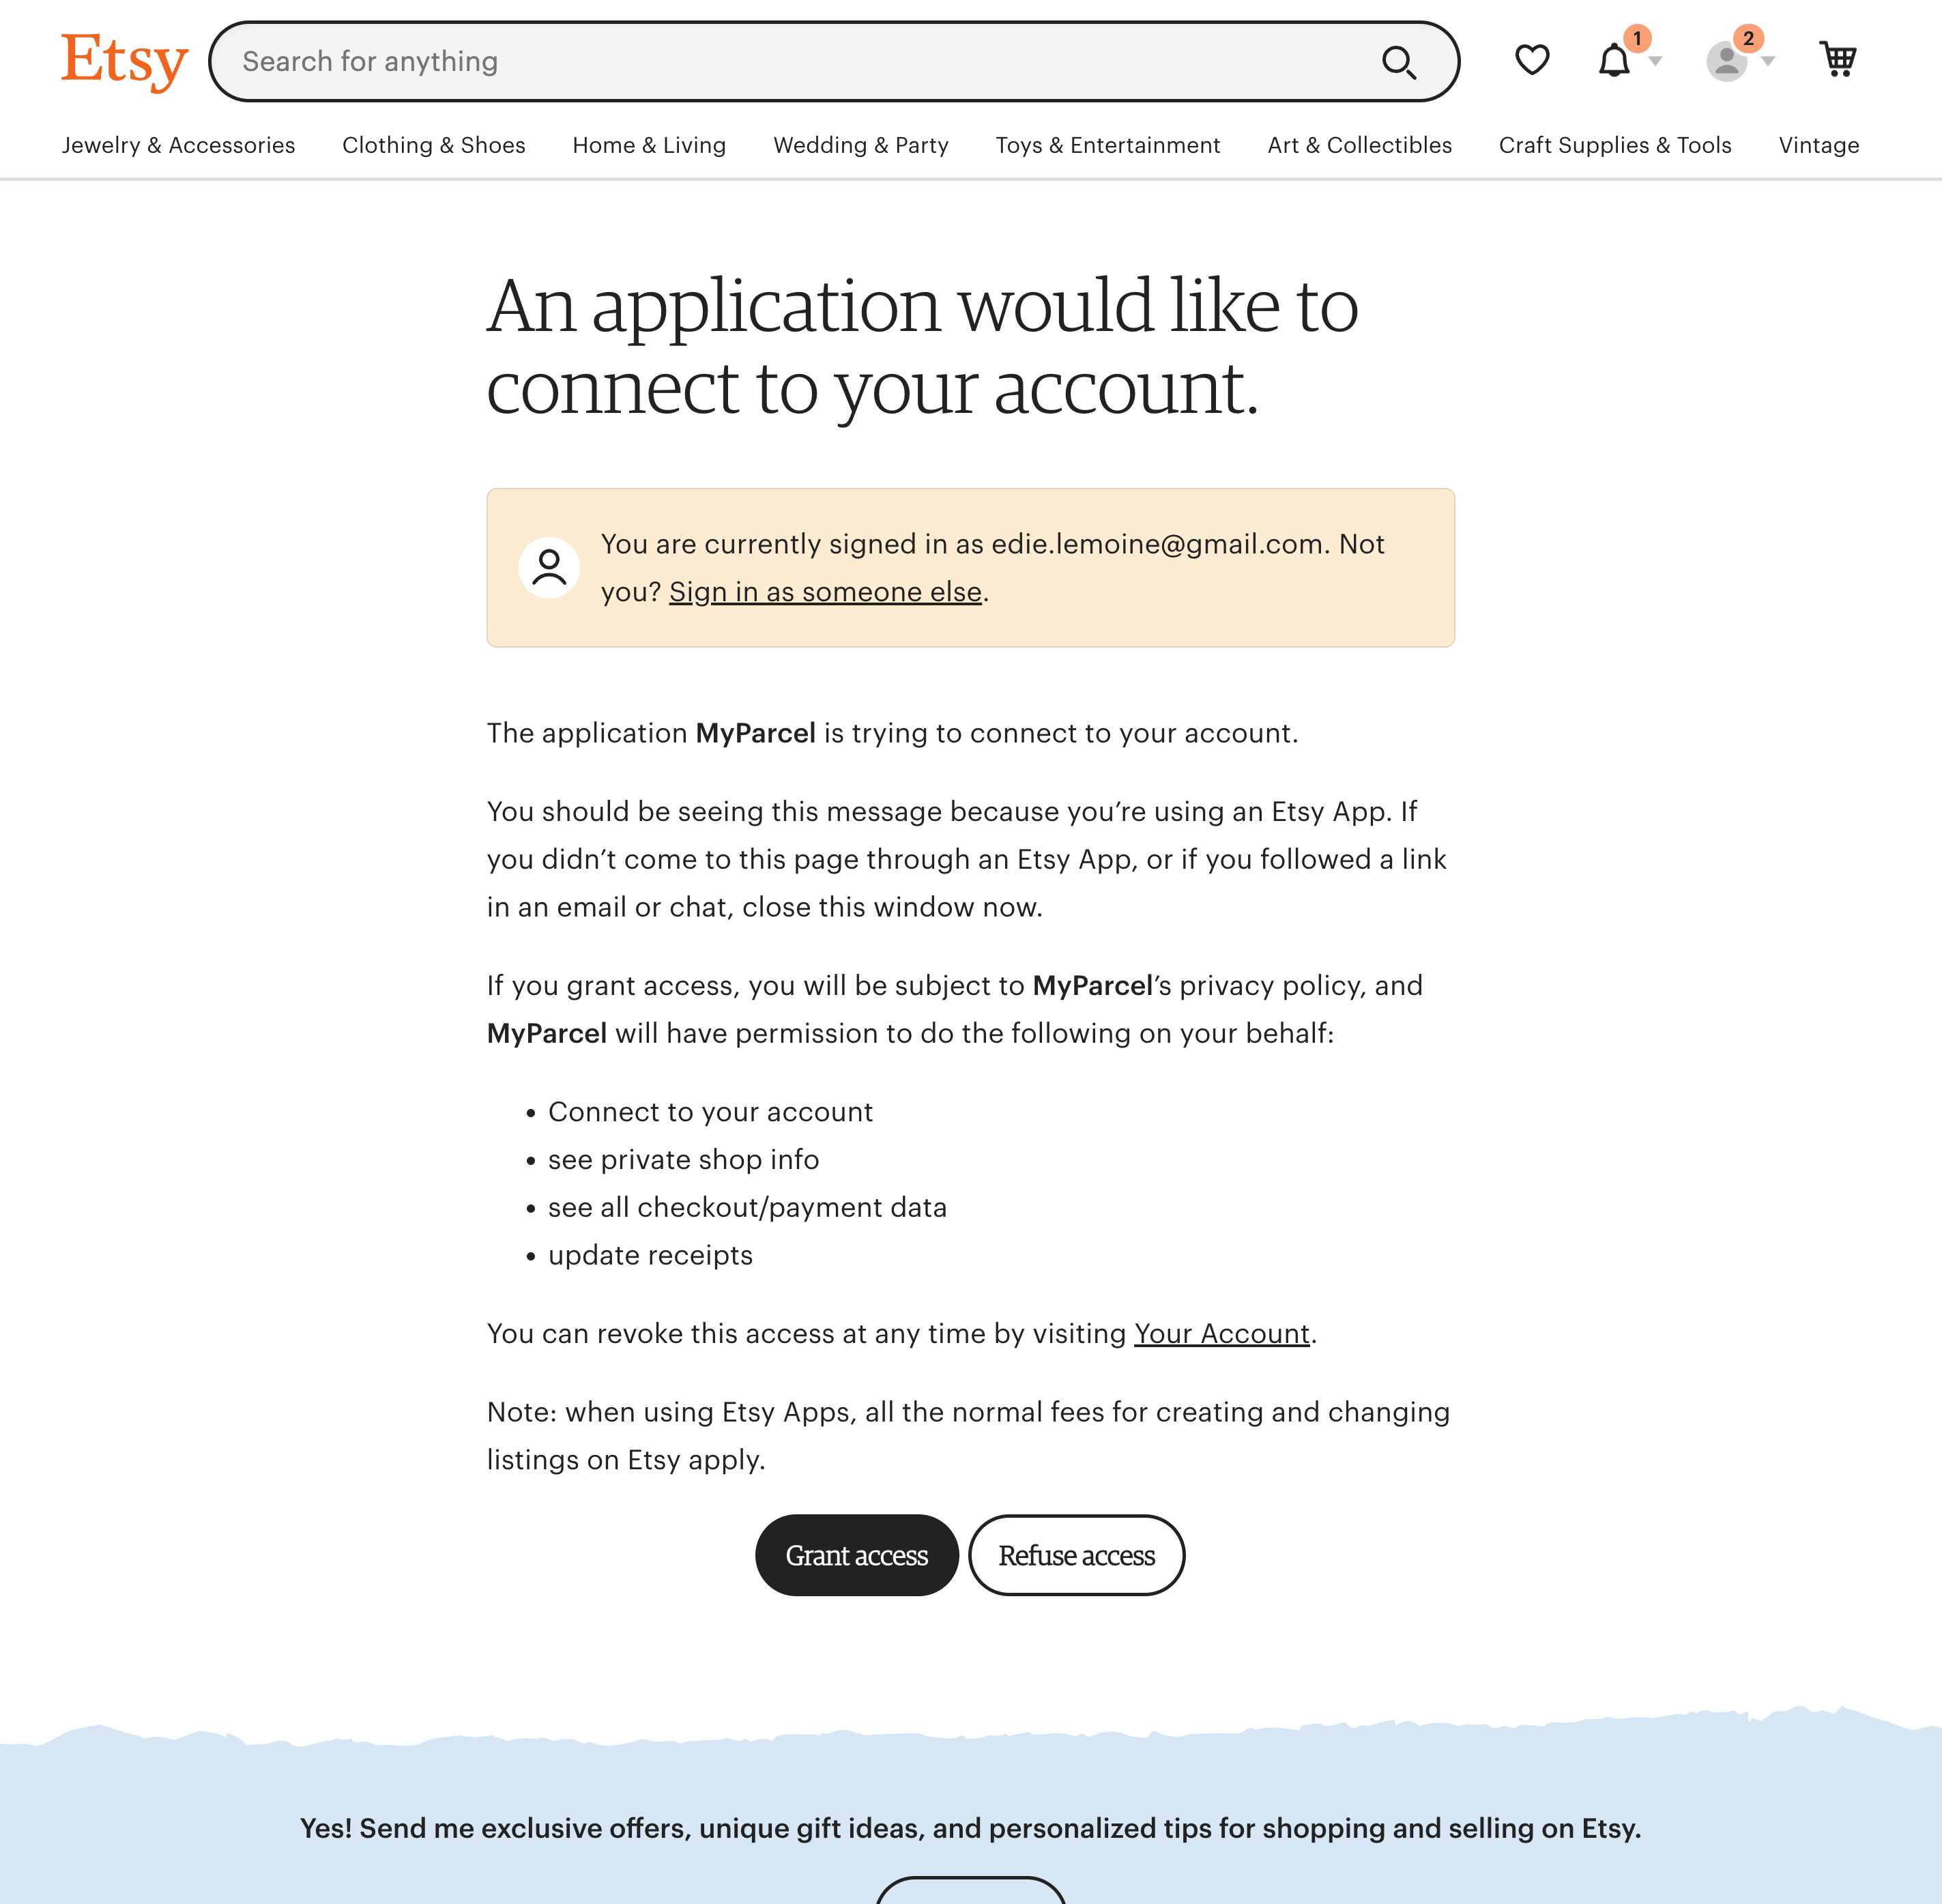Select the Vintage tab category
The height and width of the screenshot is (1904, 1942).
tap(1818, 145)
